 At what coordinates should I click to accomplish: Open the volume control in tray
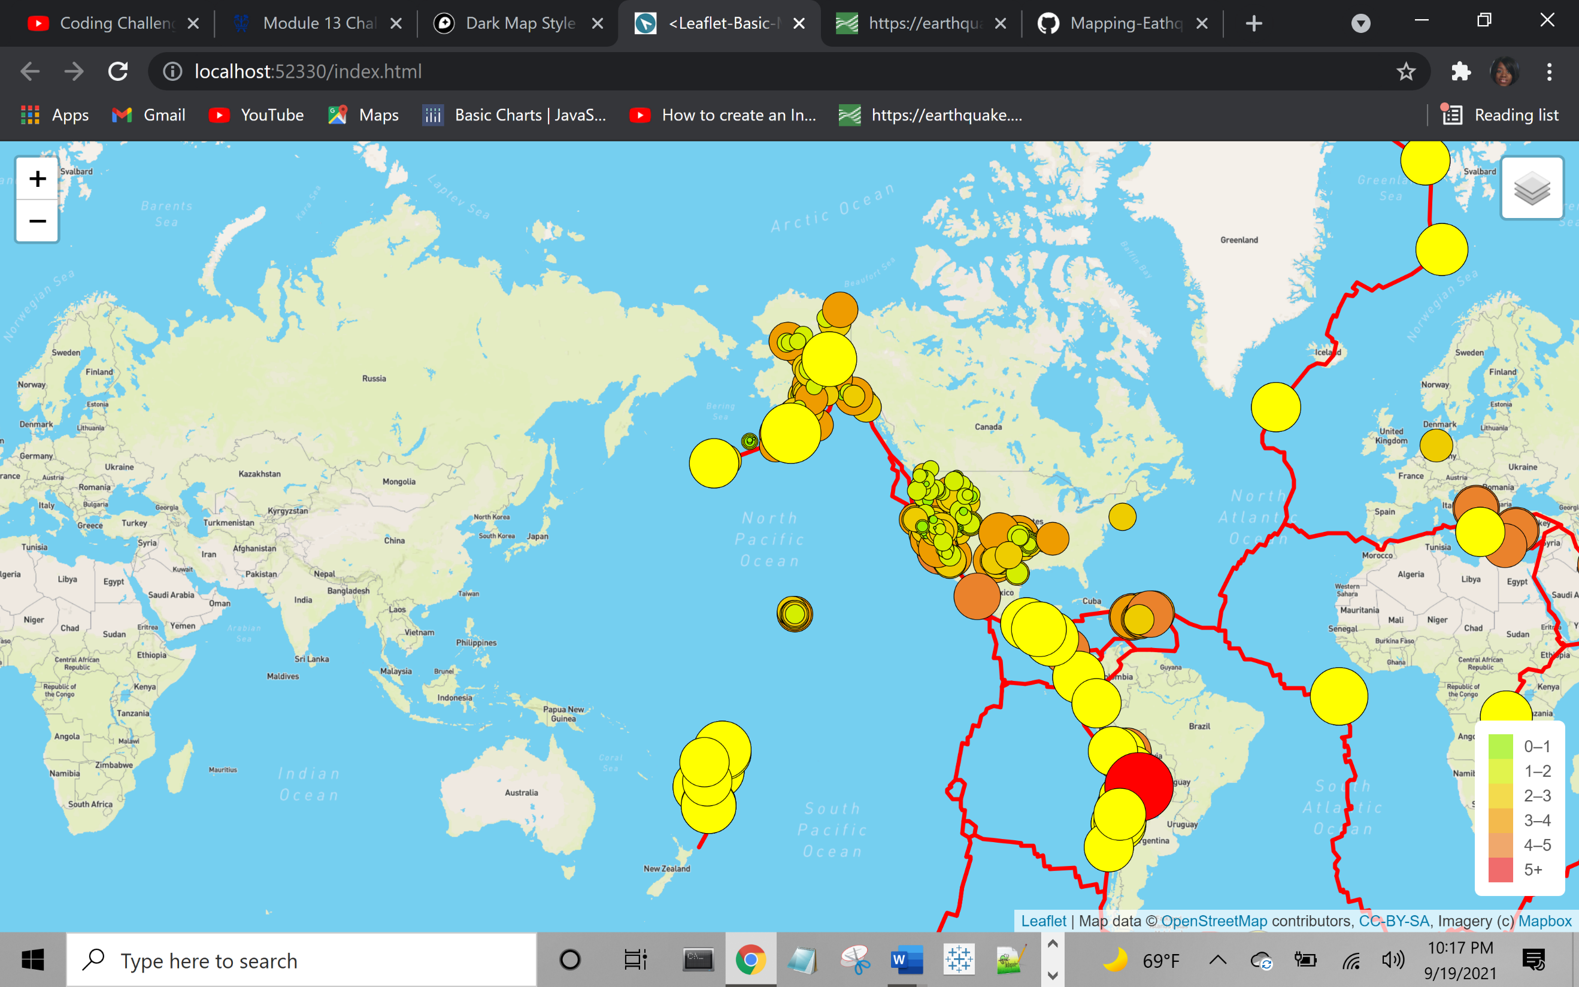1393,959
